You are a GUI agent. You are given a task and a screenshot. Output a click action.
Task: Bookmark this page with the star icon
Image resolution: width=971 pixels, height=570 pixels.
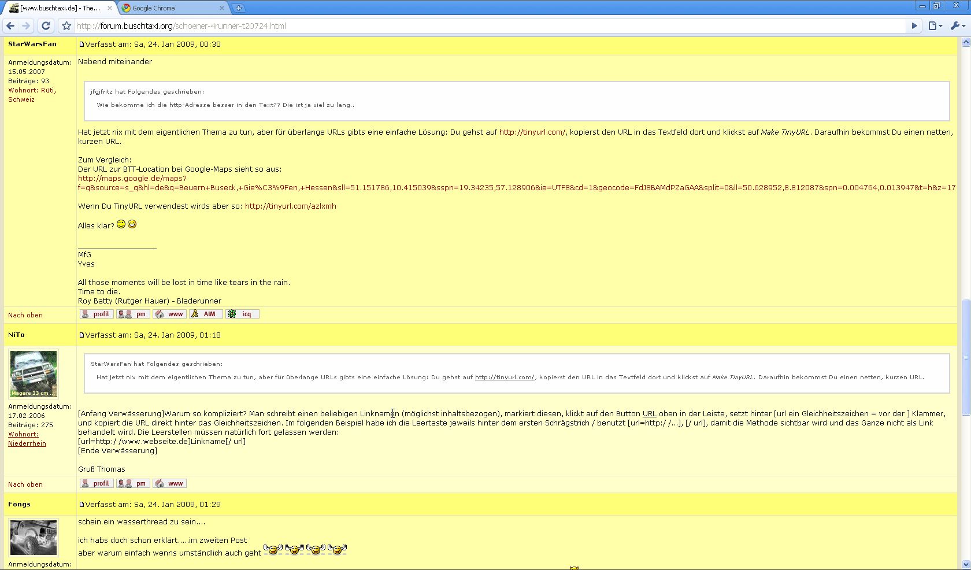click(x=66, y=26)
